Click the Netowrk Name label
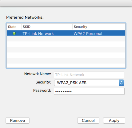Screen dimensions: 132x128 [x=38, y=74]
